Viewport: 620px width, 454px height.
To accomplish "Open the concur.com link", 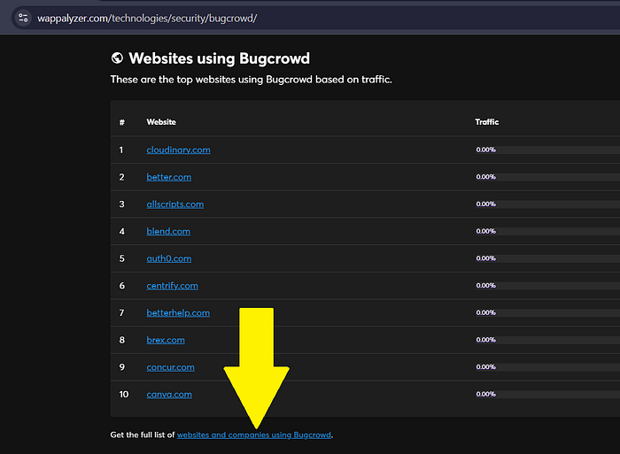I will point(170,367).
